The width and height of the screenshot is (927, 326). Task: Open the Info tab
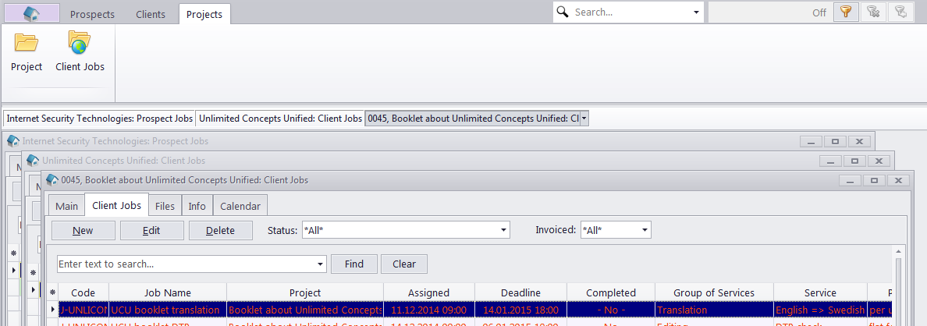pos(197,206)
